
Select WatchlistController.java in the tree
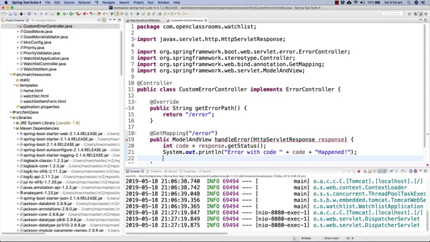pyautogui.click(x=44, y=64)
